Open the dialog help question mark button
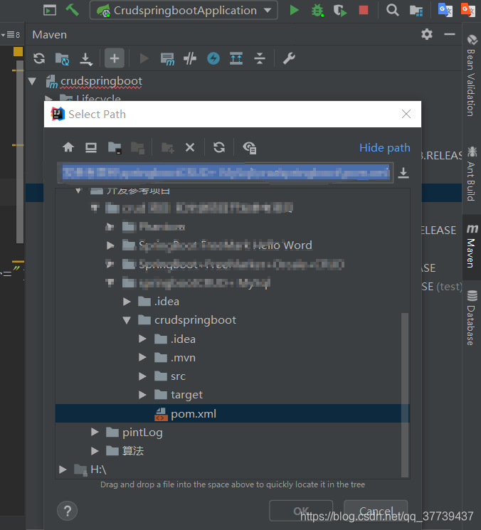481x530 pixels. click(x=68, y=511)
